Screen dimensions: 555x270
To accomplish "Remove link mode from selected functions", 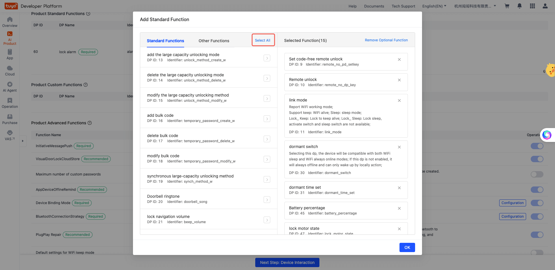I will (x=399, y=101).
